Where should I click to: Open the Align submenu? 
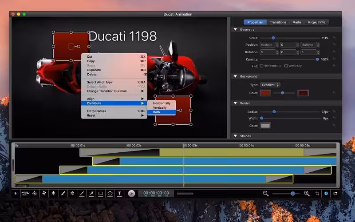[114, 99]
